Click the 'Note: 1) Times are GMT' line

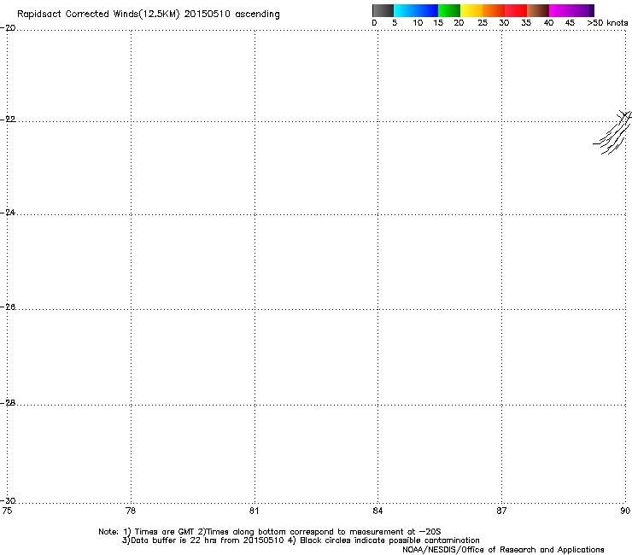click(270, 532)
